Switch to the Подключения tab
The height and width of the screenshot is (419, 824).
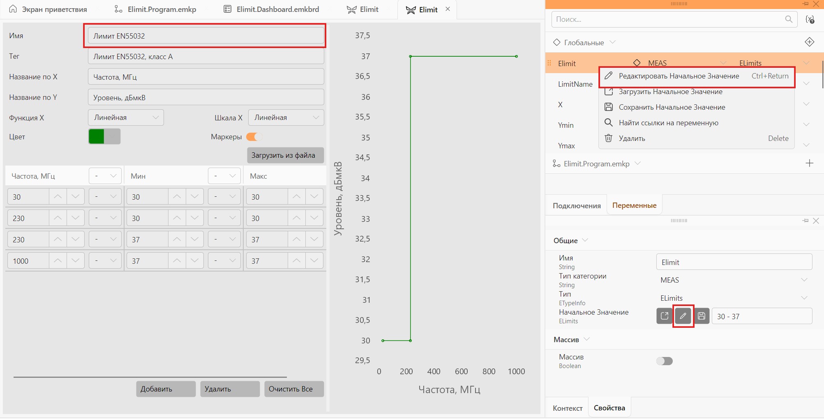coord(576,205)
